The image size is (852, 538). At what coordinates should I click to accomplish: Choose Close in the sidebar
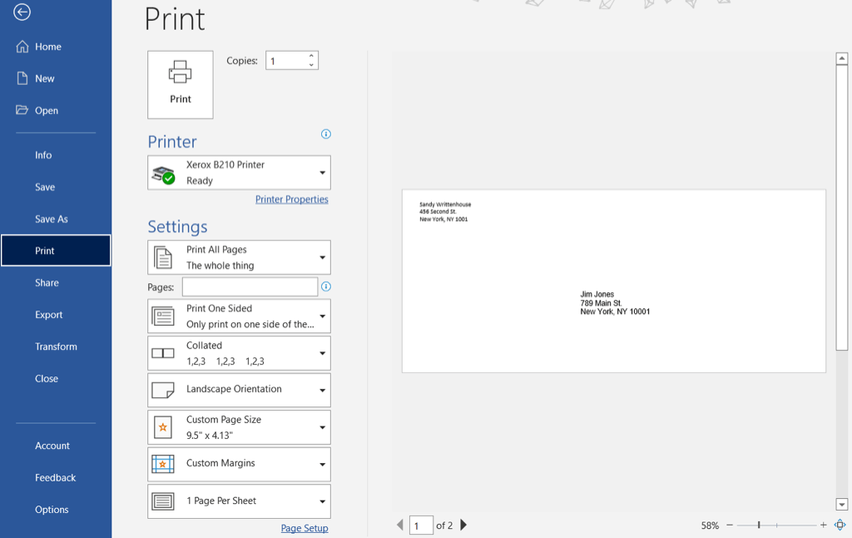pos(47,379)
